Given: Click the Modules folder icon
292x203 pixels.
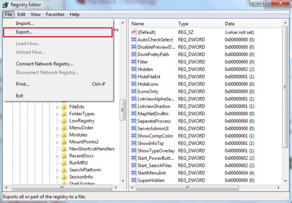Looking at the screenshot, I should click(64, 134).
